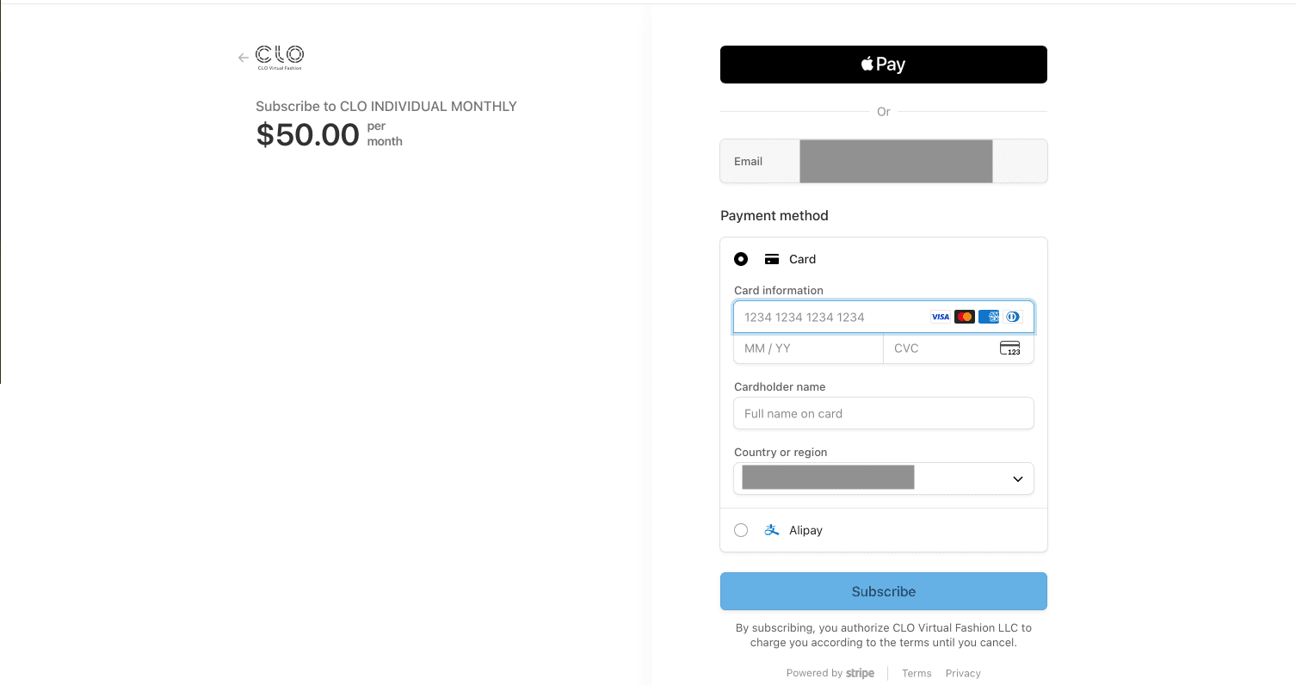1296x685 pixels.
Task: Click the chevron on the country selector
Action: click(x=1016, y=478)
